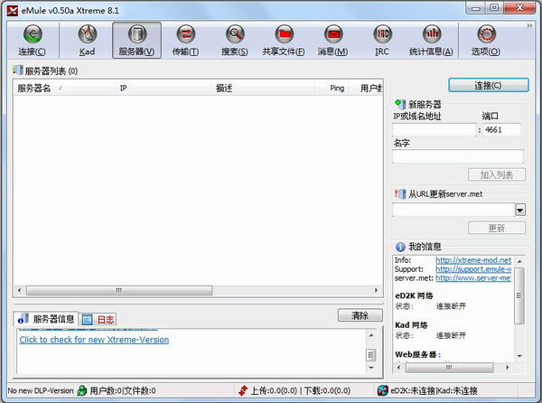The image size is (542, 403).
Task: Sort by Ping column header
Action: [x=332, y=89]
